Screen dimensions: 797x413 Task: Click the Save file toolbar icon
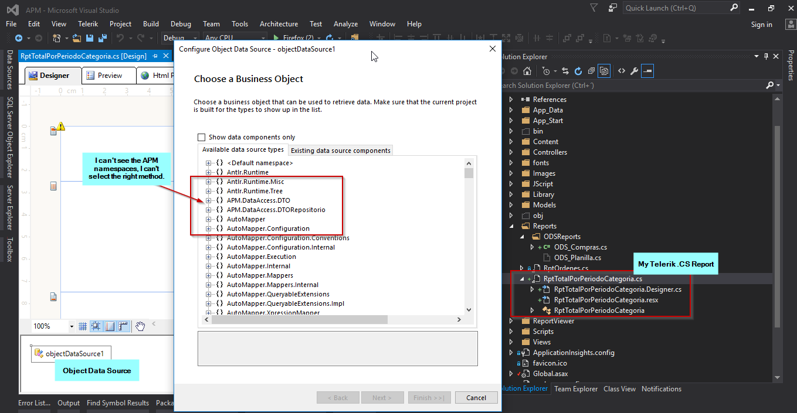(x=90, y=38)
